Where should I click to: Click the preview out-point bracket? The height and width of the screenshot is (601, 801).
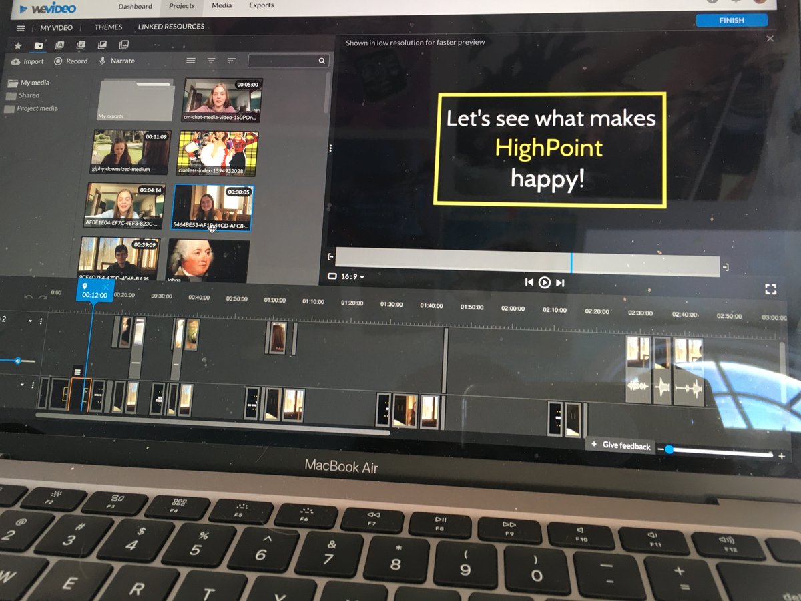point(726,267)
